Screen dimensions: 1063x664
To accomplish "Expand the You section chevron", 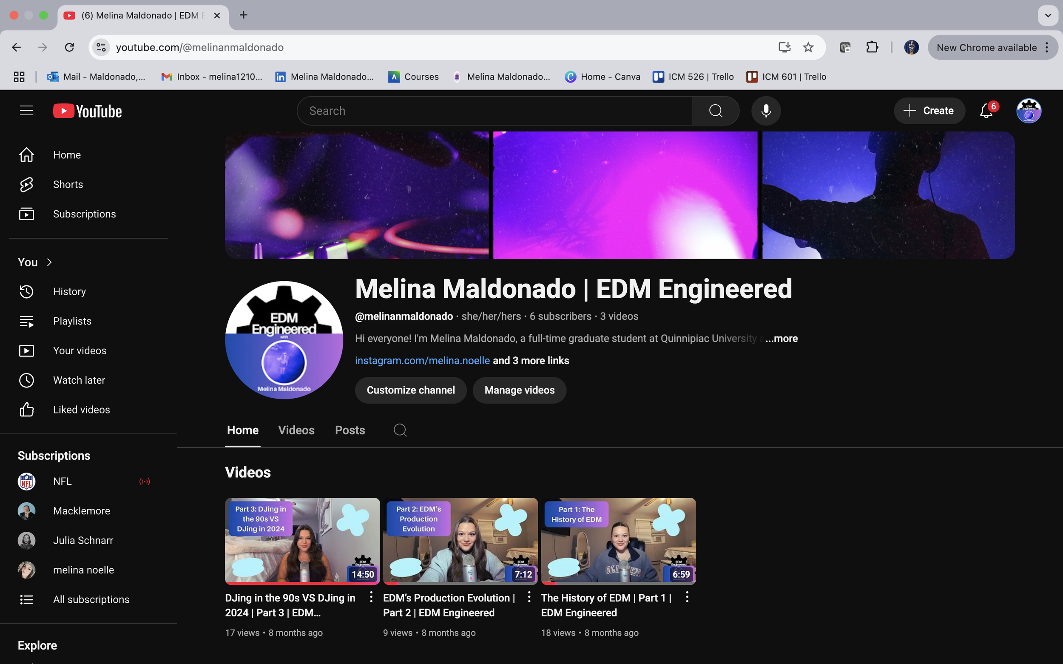I will 49,262.
